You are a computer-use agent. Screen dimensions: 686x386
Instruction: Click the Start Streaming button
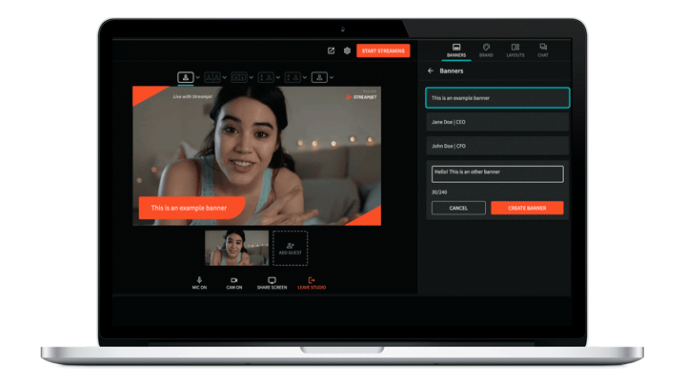click(383, 51)
